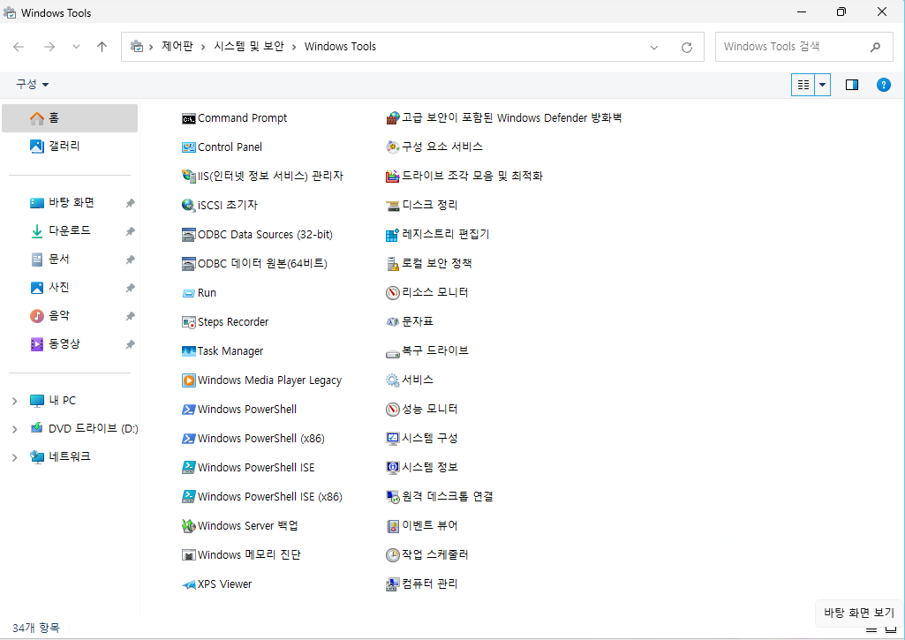Expand the 내 PC tree node
905x640 pixels.
point(14,401)
